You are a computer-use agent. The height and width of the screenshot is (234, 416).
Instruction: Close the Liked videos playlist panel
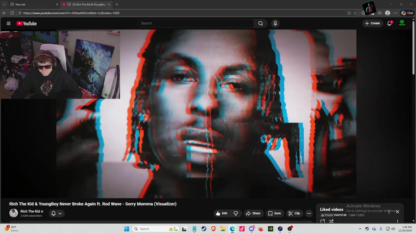coord(397,212)
